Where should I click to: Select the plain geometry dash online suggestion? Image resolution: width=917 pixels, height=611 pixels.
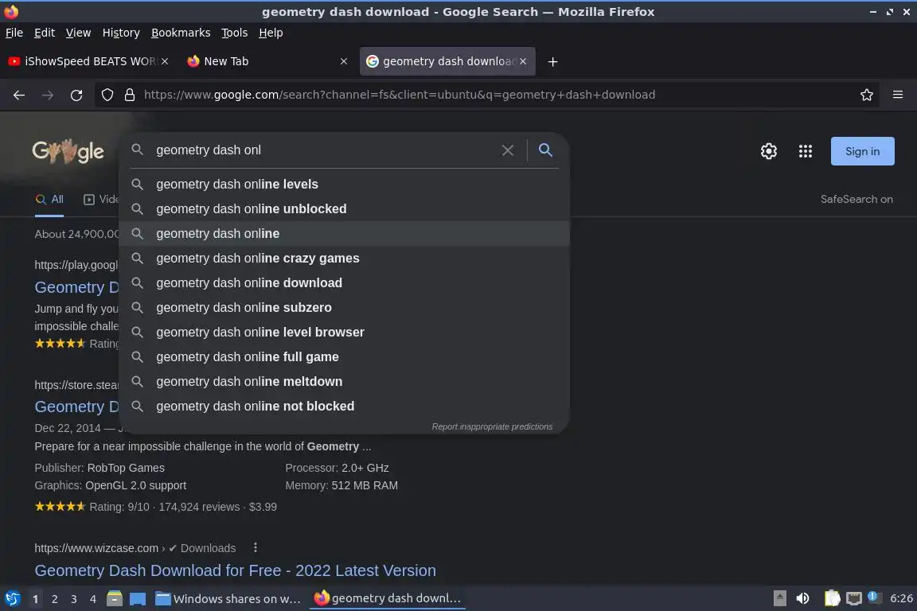[344, 233]
